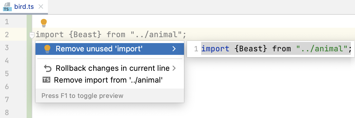The height and width of the screenshot is (118, 355).
Task: Click TS icon beside "Remove import from"
Action: [x=47, y=80]
